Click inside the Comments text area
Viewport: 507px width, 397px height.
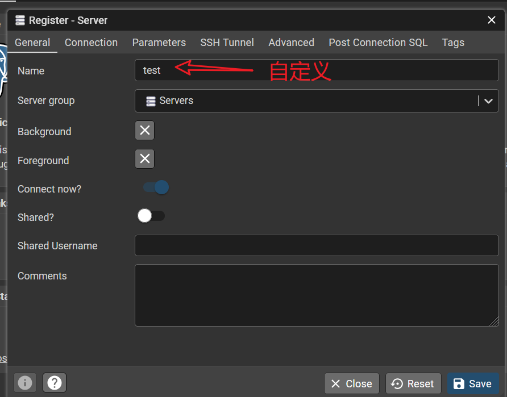pyautogui.click(x=317, y=295)
